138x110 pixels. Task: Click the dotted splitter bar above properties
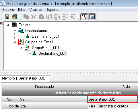[69, 73]
